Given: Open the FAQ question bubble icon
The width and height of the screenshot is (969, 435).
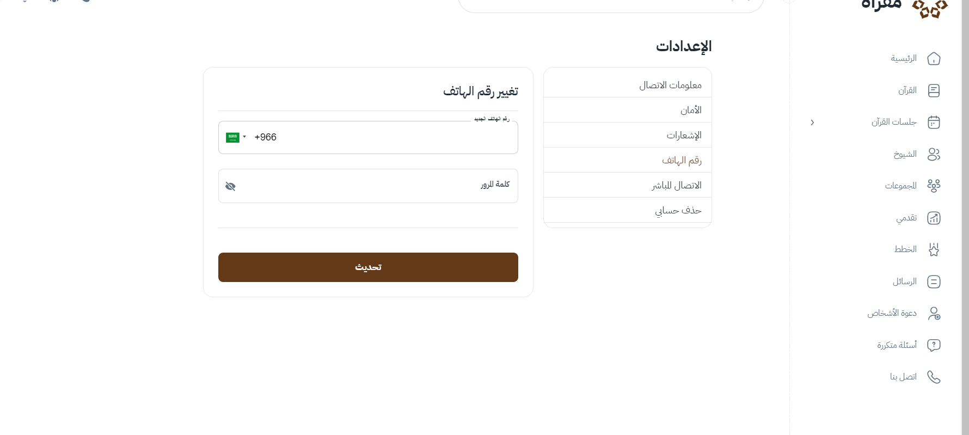Looking at the screenshot, I should click(x=934, y=345).
